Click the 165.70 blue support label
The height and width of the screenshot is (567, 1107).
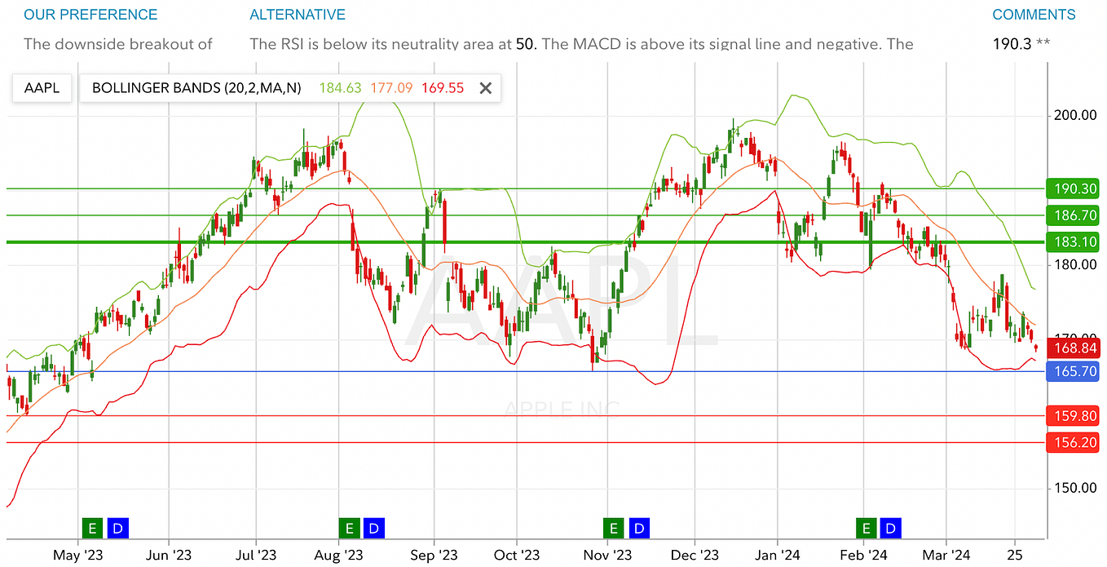coord(1072,371)
